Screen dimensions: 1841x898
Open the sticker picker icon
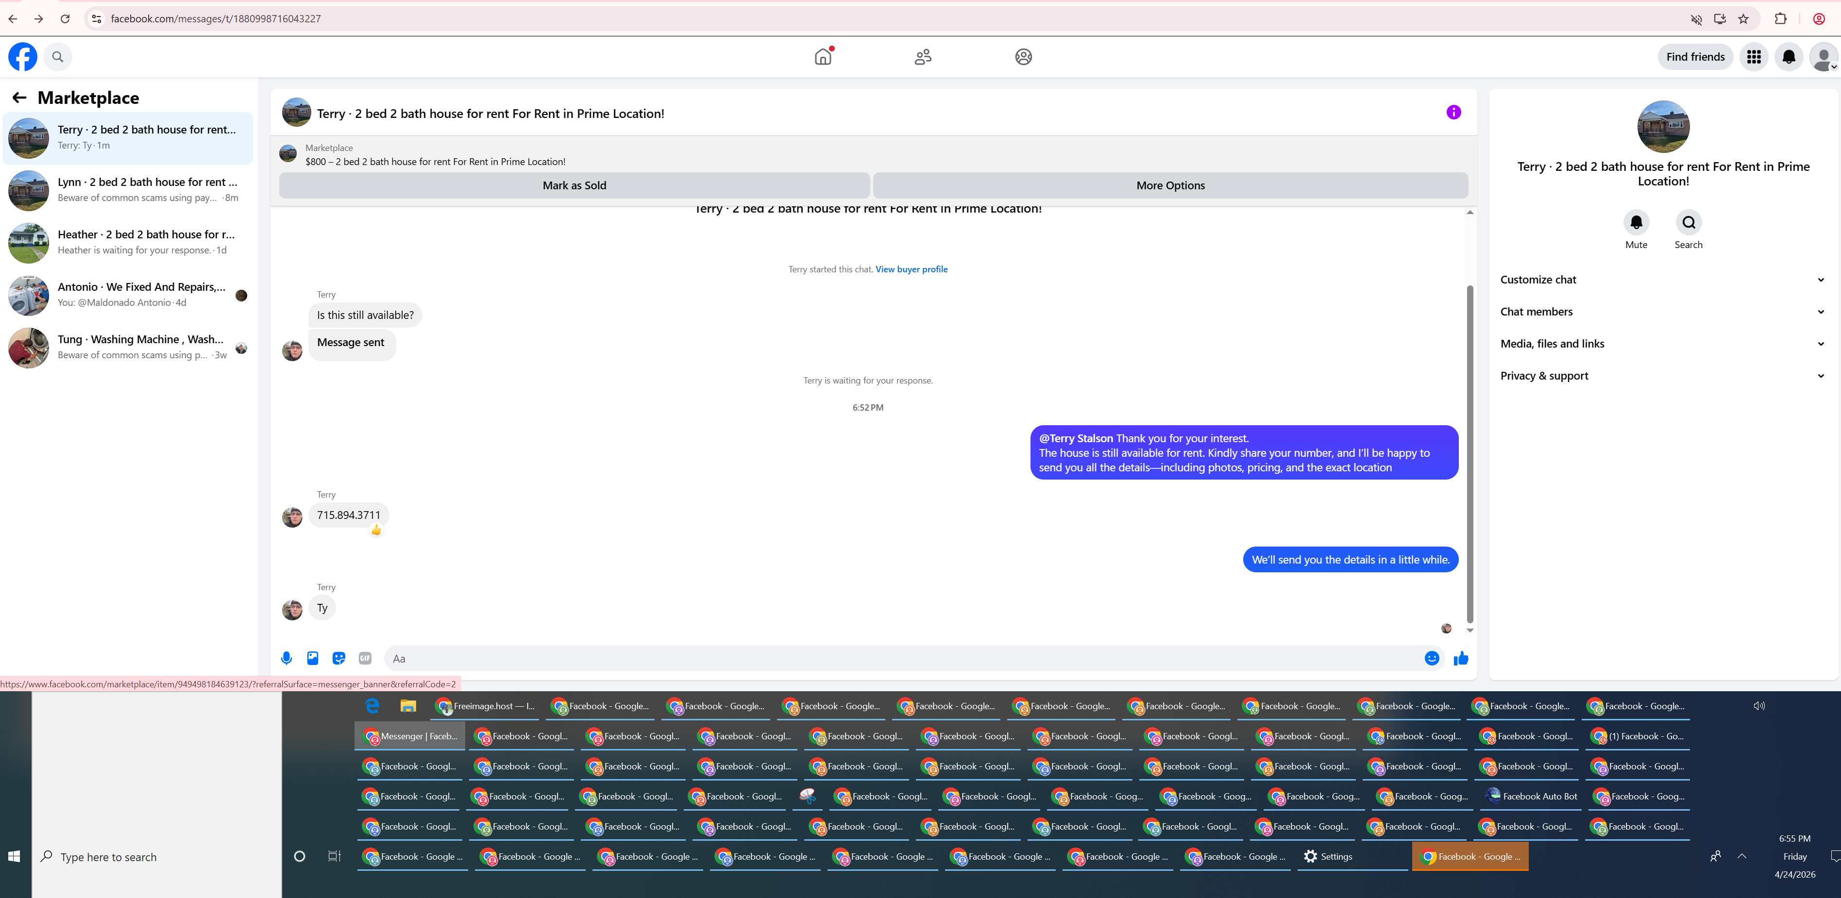(x=339, y=658)
